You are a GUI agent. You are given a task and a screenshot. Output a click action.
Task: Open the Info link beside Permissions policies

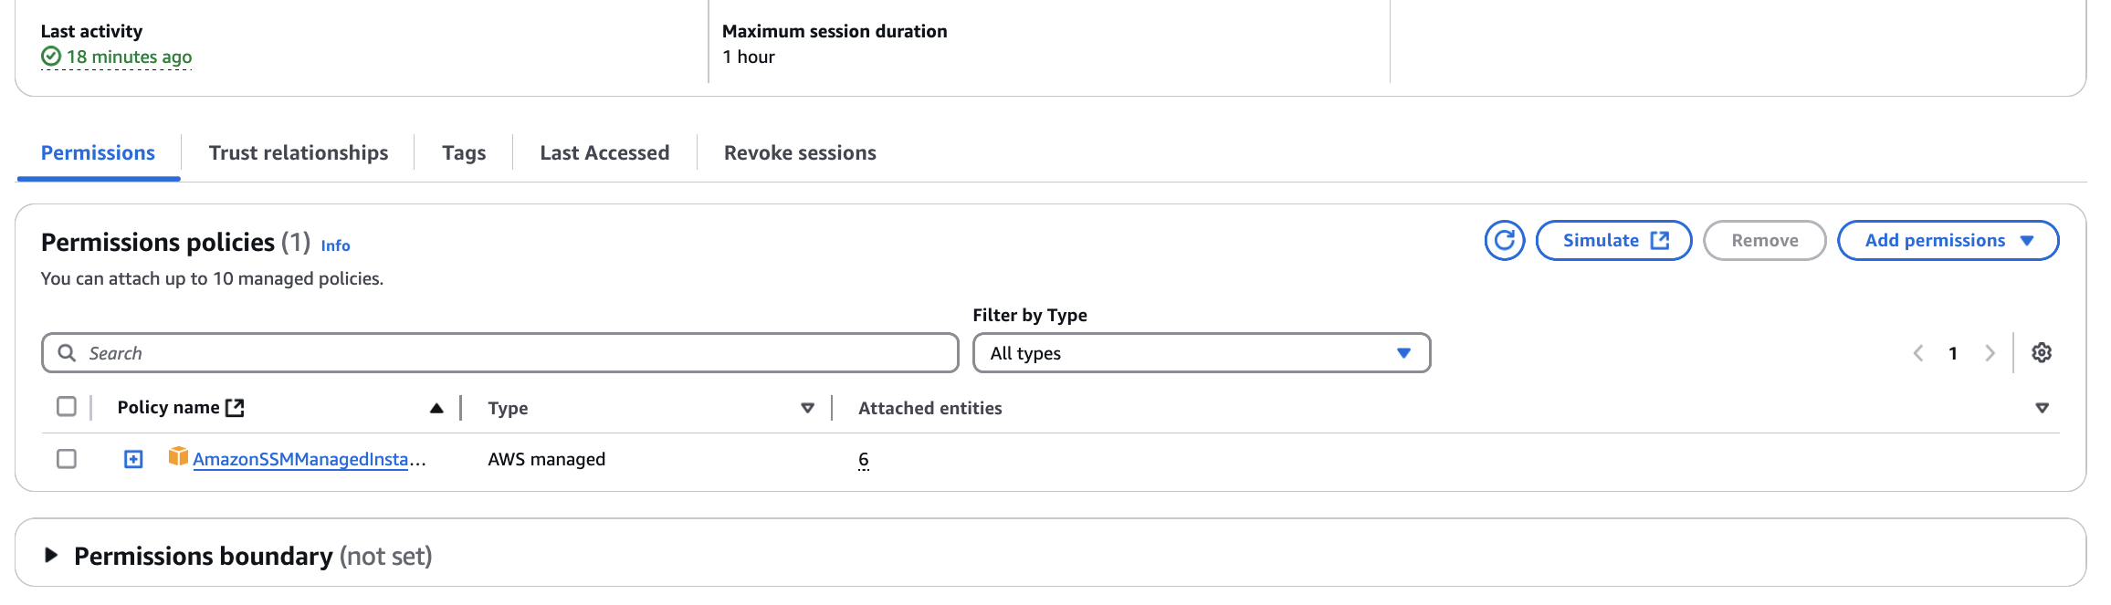click(335, 245)
